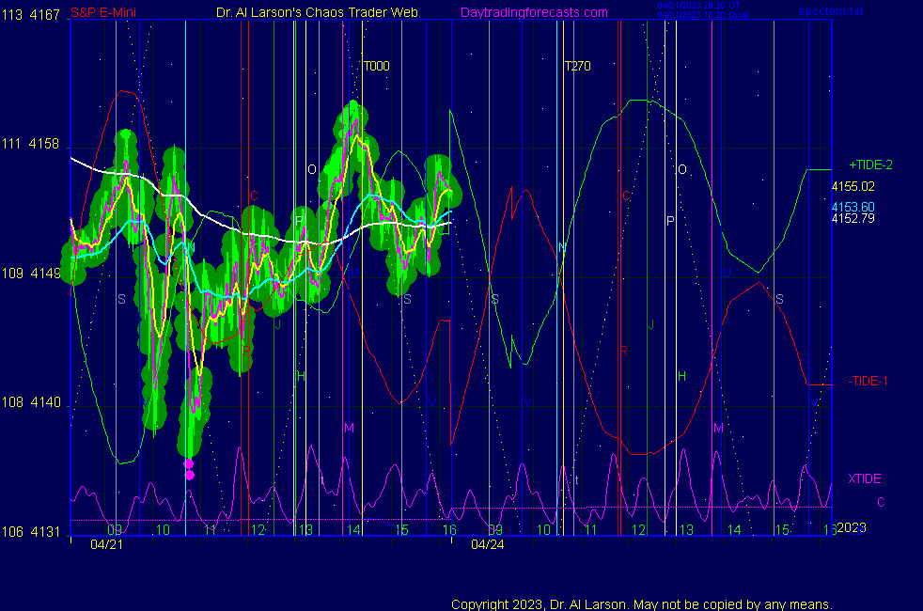Viewport: 923px width, 611px height.
Task: Click the '04/21/2023 15:20 Local' timestamp
Action: 703,15
